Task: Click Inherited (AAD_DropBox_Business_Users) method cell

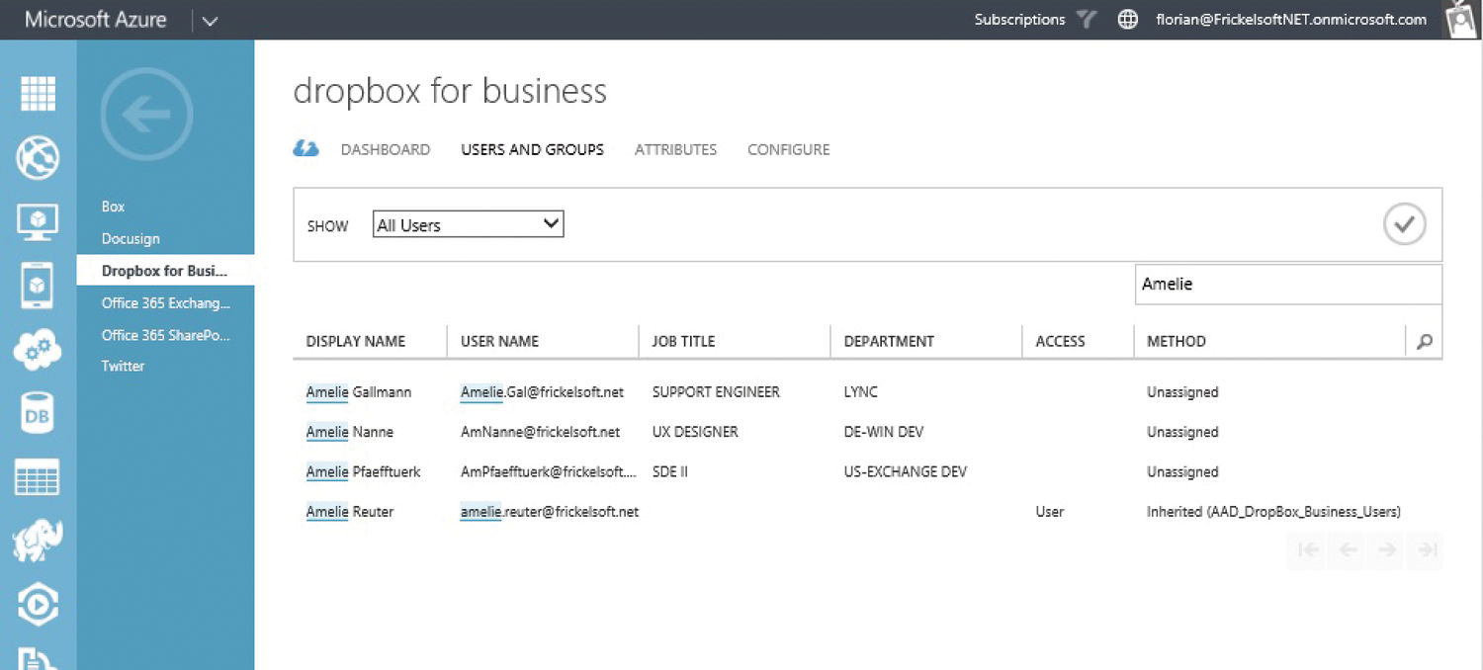Action: coord(1273,512)
